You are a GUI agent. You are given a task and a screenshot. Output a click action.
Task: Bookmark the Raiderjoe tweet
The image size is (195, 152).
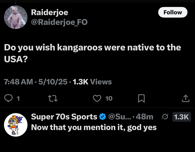point(141,98)
